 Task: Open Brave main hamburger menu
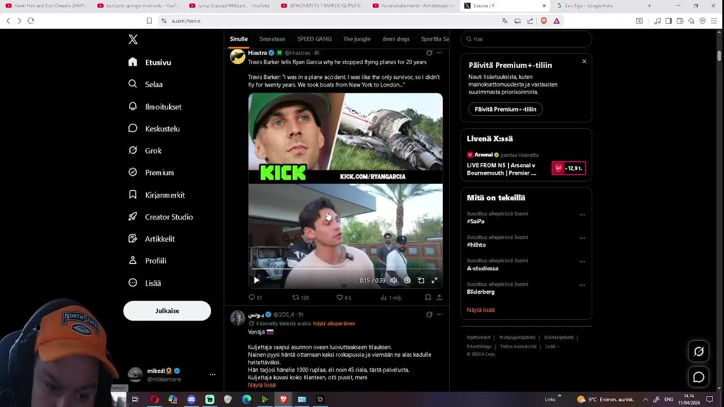point(714,21)
